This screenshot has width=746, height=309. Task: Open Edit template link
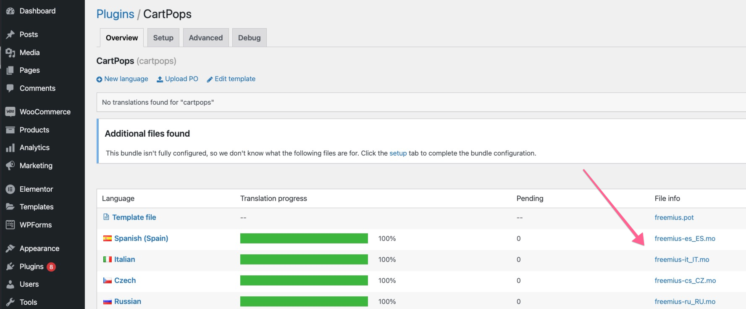click(x=231, y=79)
